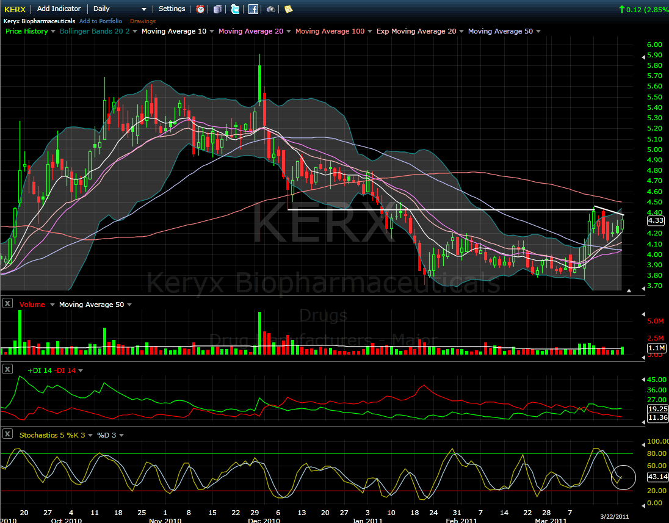Image resolution: width=669 pixels, height=523 pixels.
Task: Select the Price History label
Action: 26,31
